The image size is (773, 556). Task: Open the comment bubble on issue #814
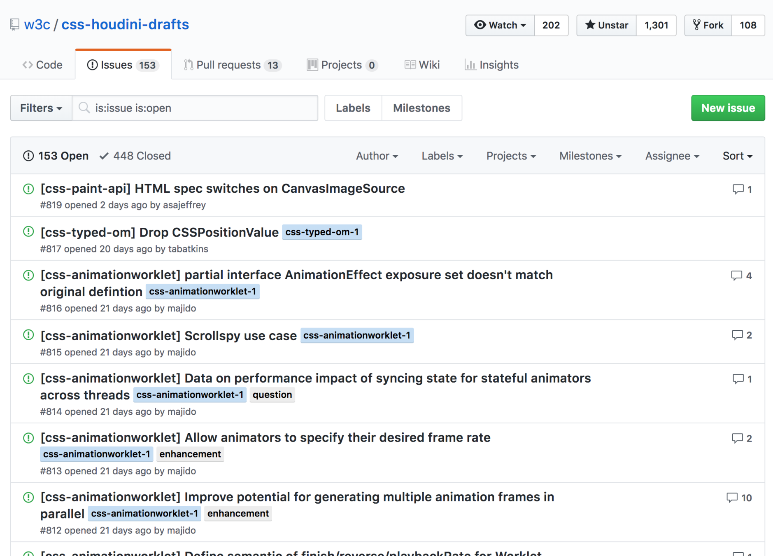[742, 379]
